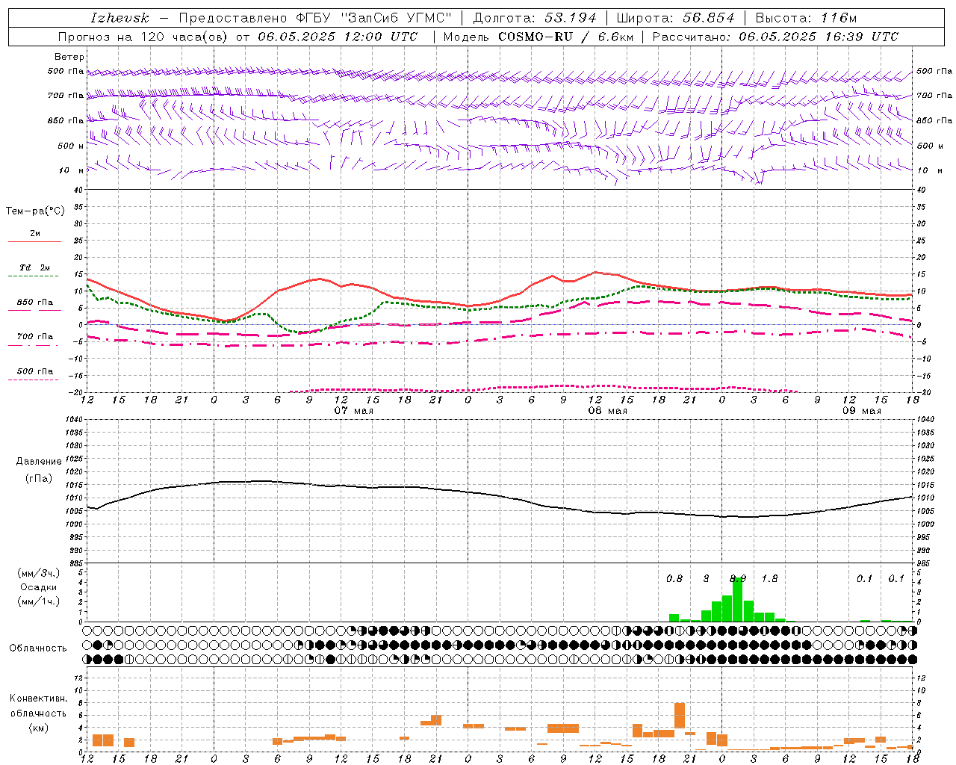
Task: Select the (мм/1ч.) precipitation unit label
Action: [39, 601]
